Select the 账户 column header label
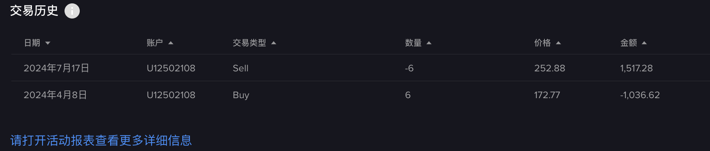 tap(155, 43)
